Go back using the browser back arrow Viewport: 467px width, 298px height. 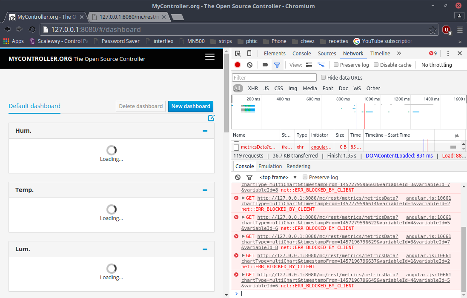click(x=7, y=29)
